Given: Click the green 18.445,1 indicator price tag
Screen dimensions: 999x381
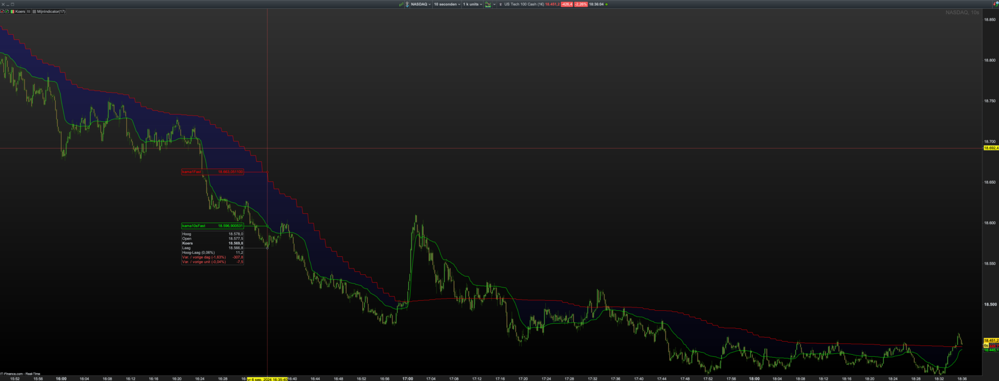Looking at the screenshot, I should point(991,350).
